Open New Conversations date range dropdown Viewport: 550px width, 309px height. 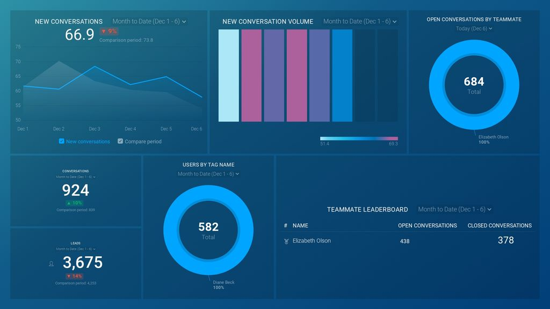point(149,21)
